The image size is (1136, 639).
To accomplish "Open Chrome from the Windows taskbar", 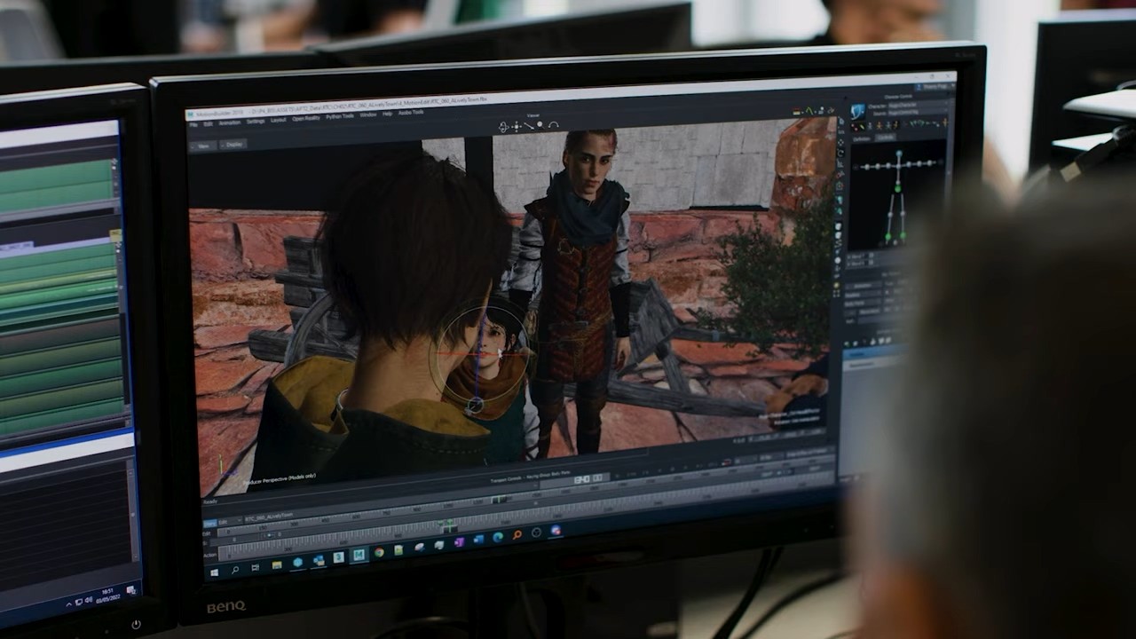I will point(379,552).
